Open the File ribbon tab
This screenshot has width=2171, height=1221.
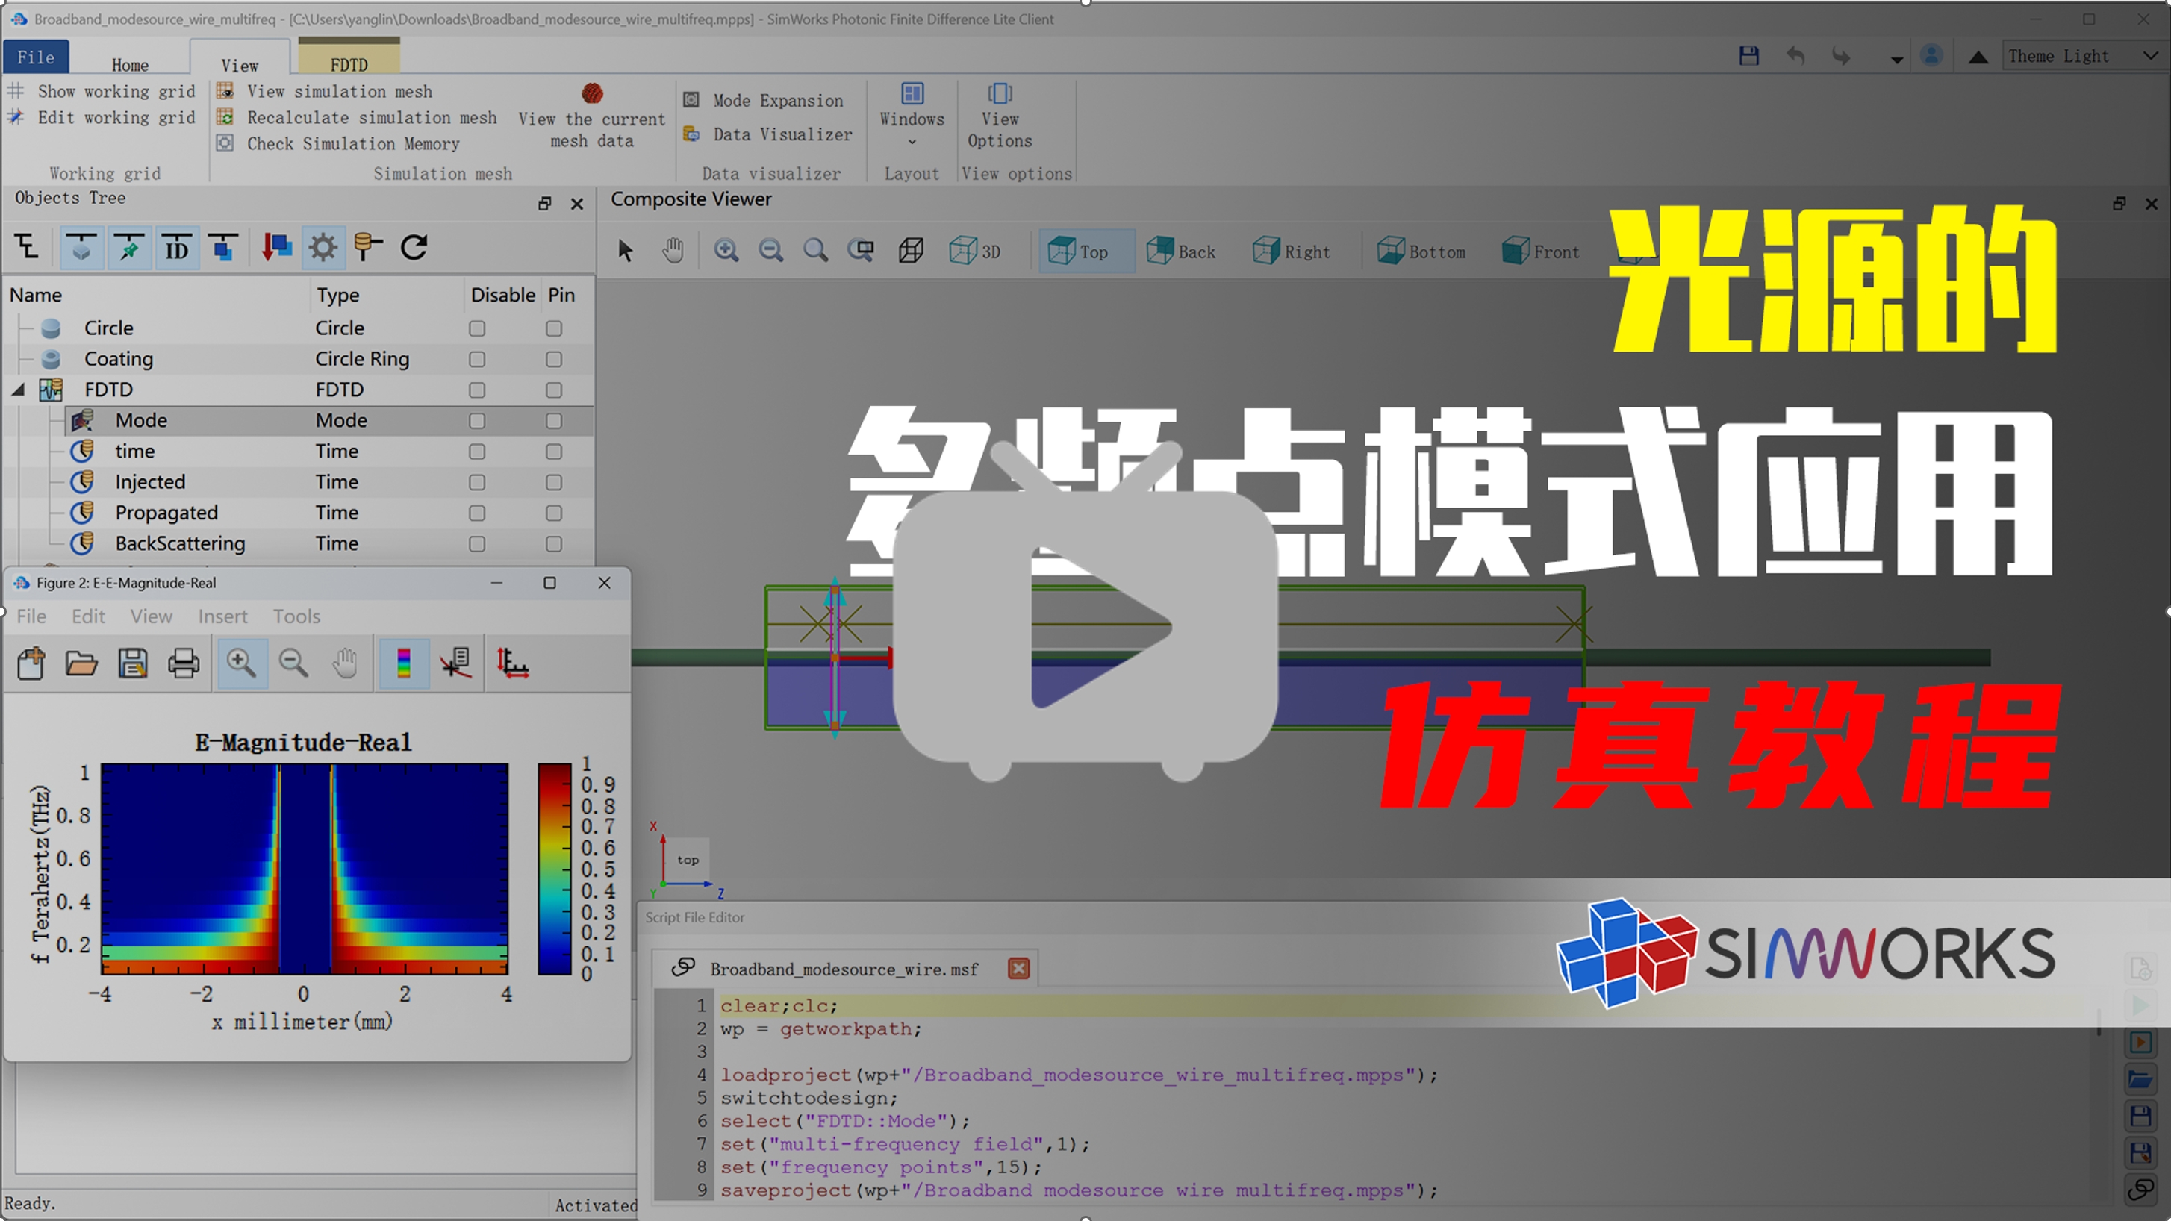[35, 57]
